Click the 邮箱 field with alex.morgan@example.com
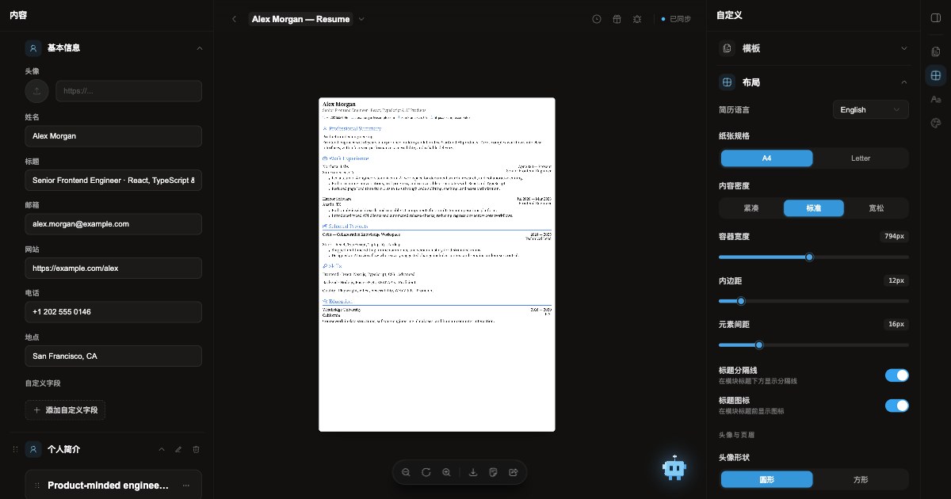 click(113, 223)
